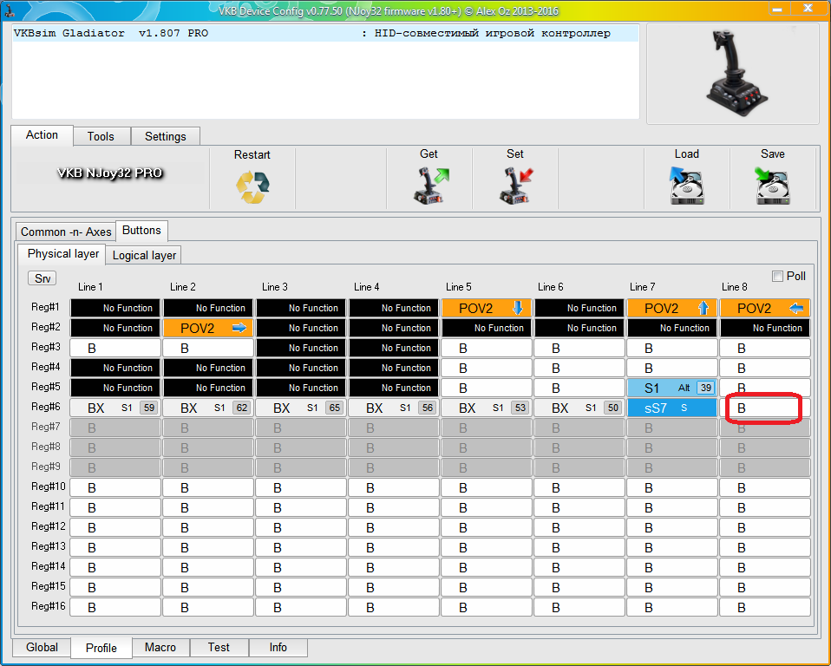Close the VKB Device Config window
The height and width of the screenshot is (666, 831).
point(808,9)
